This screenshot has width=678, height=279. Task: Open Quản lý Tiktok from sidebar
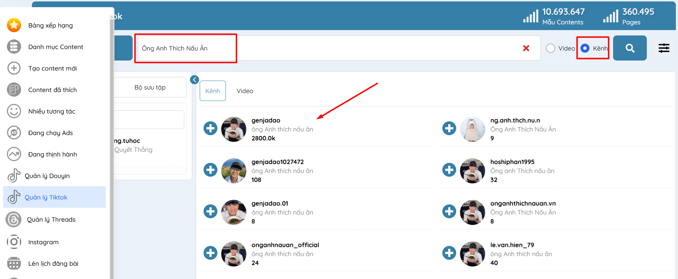pyautogui.click(x=46, y=197)
